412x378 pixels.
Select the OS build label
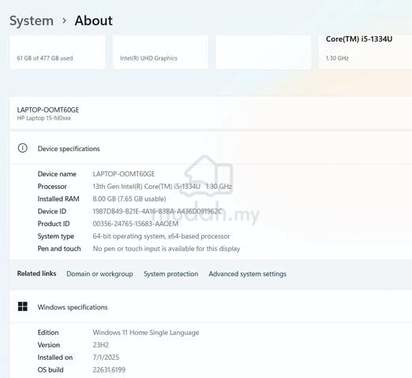click(x=51, y=370)
